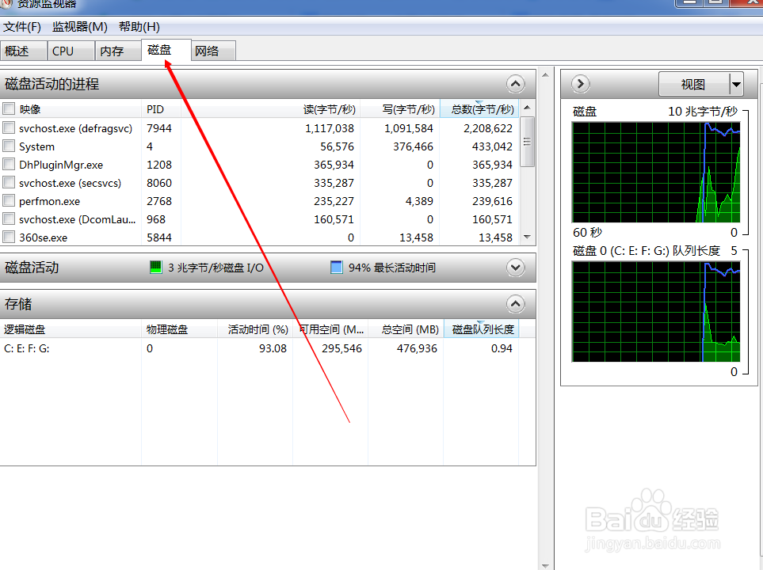763x570 pixels.
Task: Open the 视图 dropdown arrow
Action: pyautogui.click(x=736, y=85)
